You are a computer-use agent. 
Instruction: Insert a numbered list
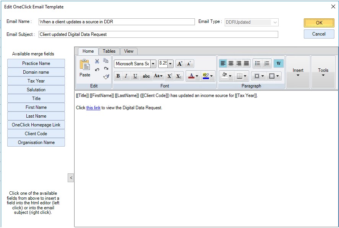tap(267, 63)
